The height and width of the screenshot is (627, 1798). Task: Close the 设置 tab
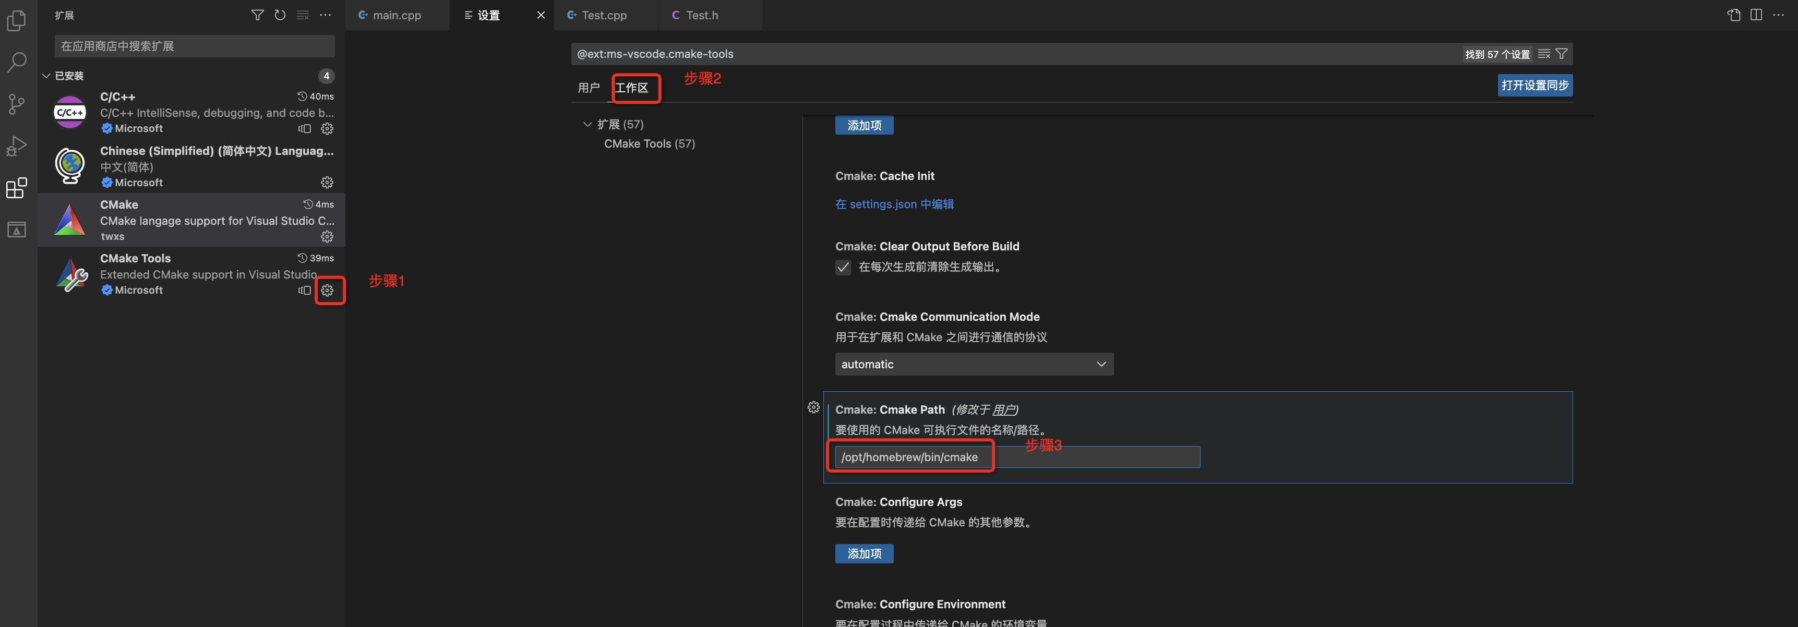(541, 15)
